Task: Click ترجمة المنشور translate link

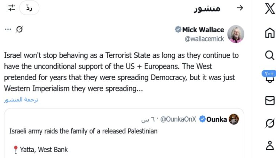Action: click(x=21, y=100)
